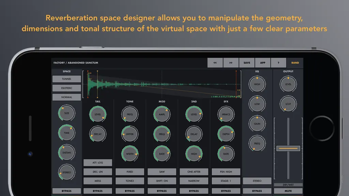Open the APP button

[263, 63]
